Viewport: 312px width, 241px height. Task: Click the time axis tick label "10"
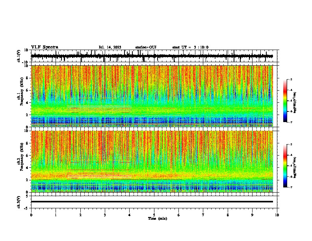(277, 215)
